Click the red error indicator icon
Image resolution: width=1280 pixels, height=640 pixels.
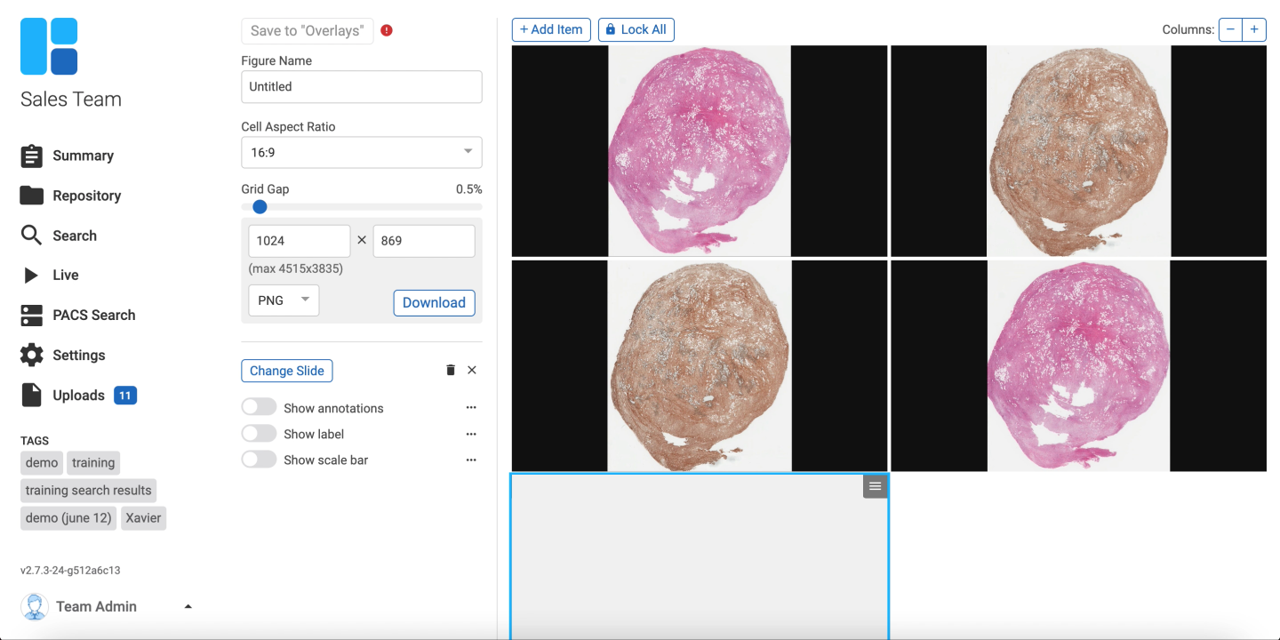(387, 30)
